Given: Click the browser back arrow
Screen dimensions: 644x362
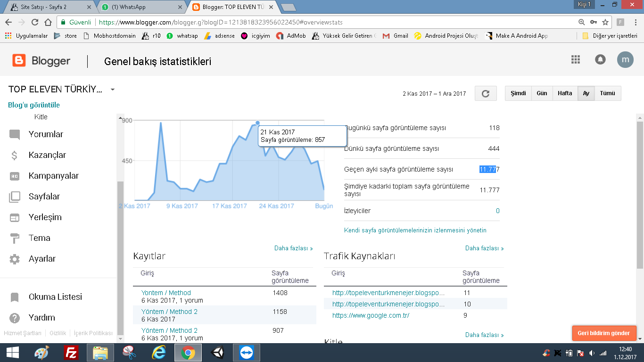Looking at the screenshot, I should click(x=8, y=22).
